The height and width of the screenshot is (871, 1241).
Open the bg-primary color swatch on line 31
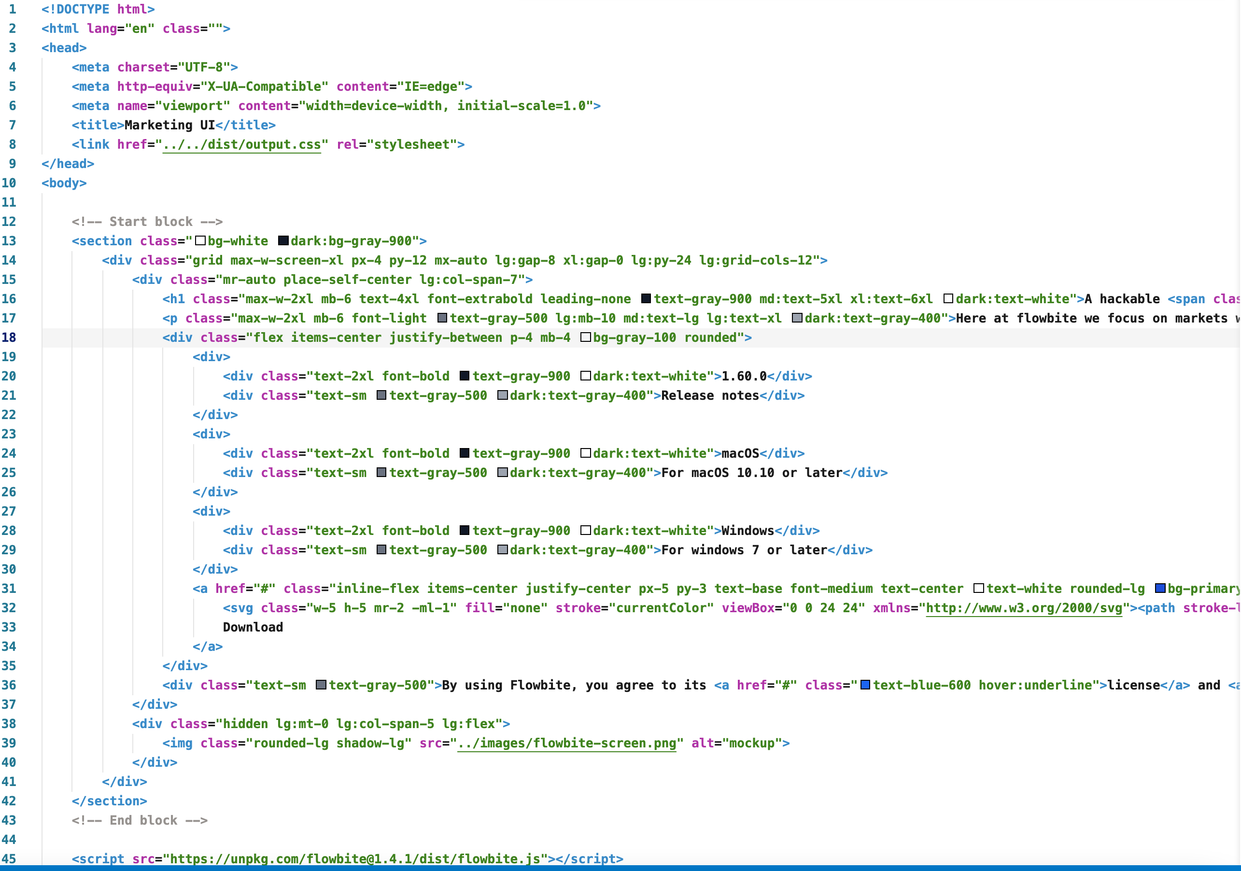point(1160,589)
